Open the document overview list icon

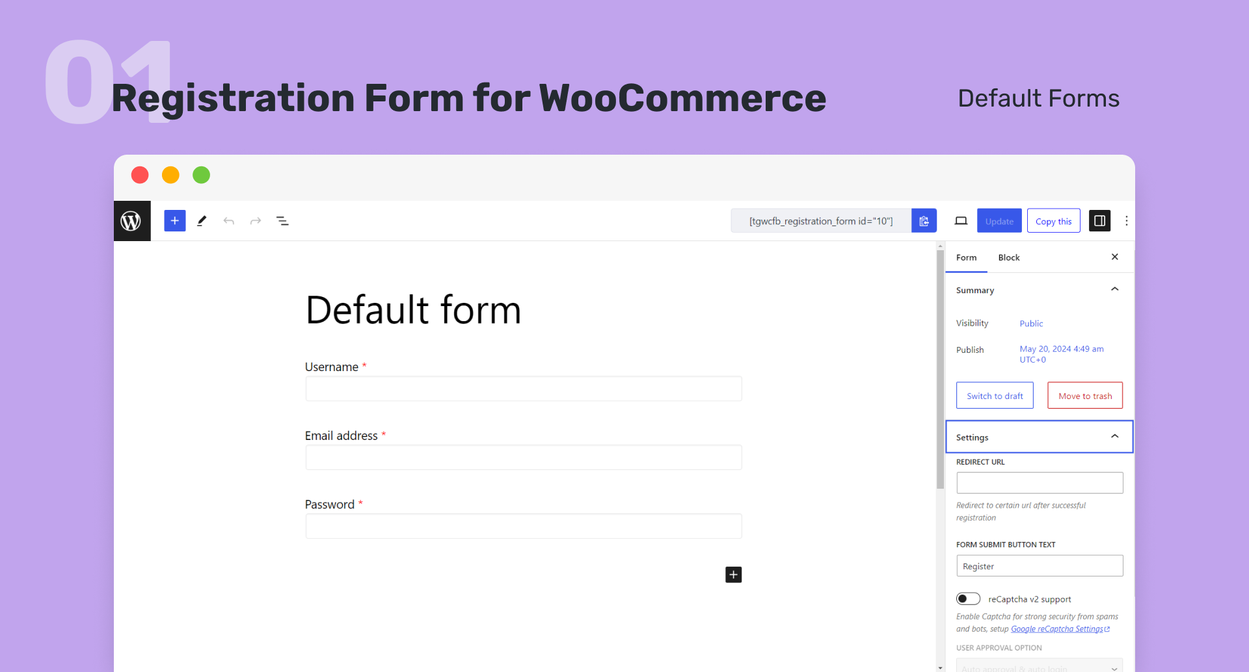(x=282, y=221)
